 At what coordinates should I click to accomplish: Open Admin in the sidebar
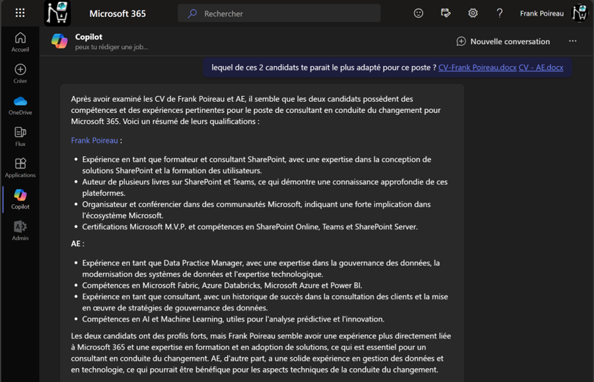pos(20,231)
